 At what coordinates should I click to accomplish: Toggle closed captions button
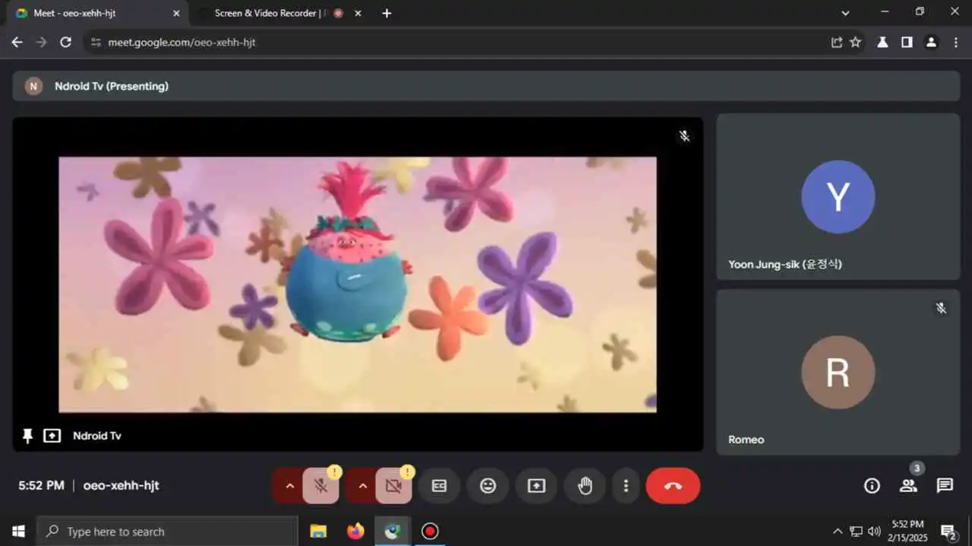click(x=439, y=486)
